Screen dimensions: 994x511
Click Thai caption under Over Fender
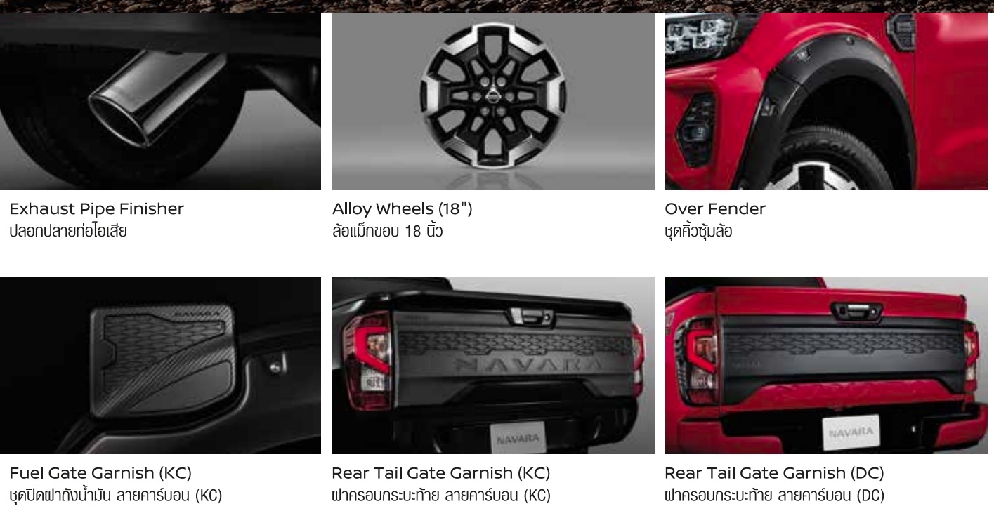pos(698,231)
